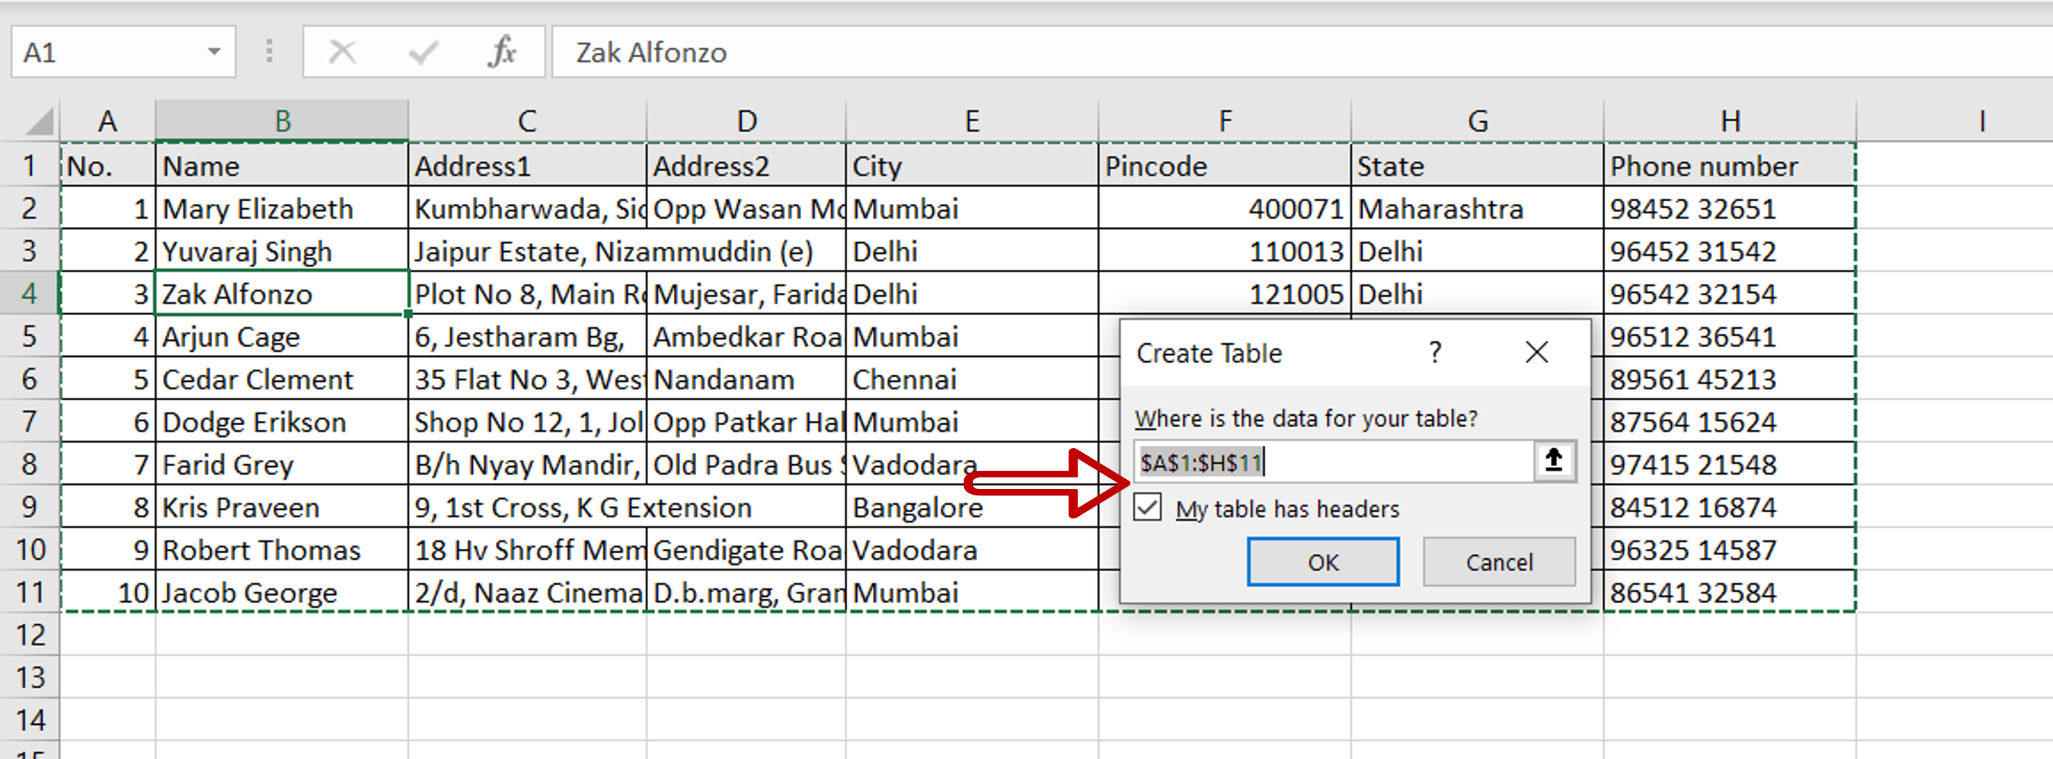
Task: Close the Create Table dialog with its X
Action: pyautogui.click(x=1537, y=353)
